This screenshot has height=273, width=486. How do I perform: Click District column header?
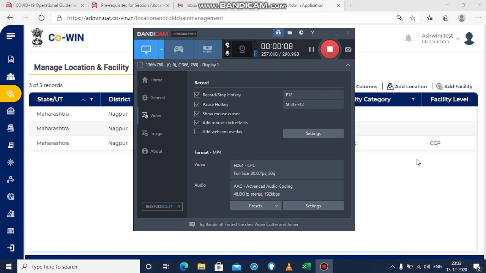tap(120, 99)
